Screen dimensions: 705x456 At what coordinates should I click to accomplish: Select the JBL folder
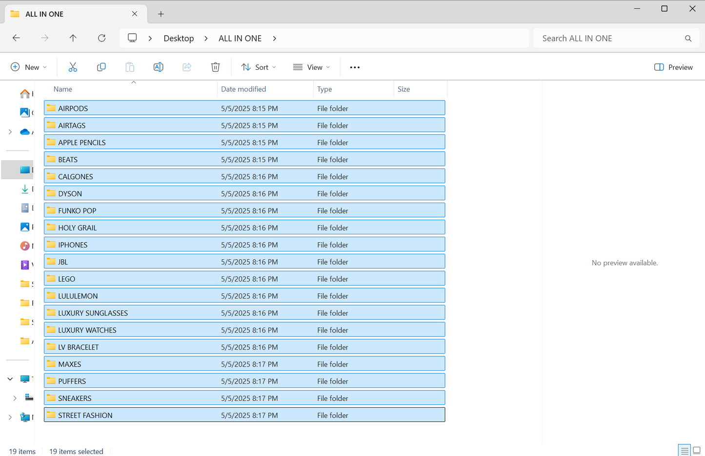(x=244, y=262)
